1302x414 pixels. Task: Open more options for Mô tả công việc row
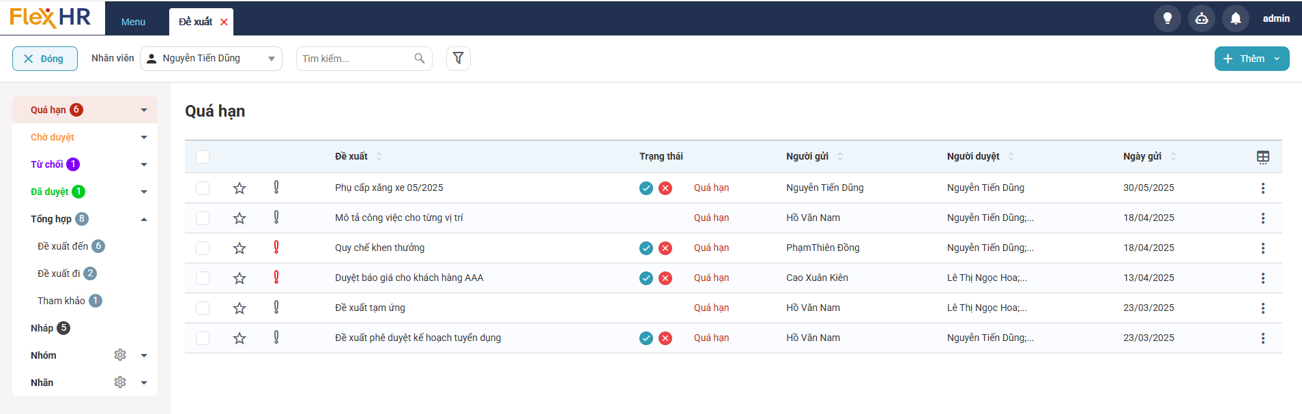(x=1263, y=218)
